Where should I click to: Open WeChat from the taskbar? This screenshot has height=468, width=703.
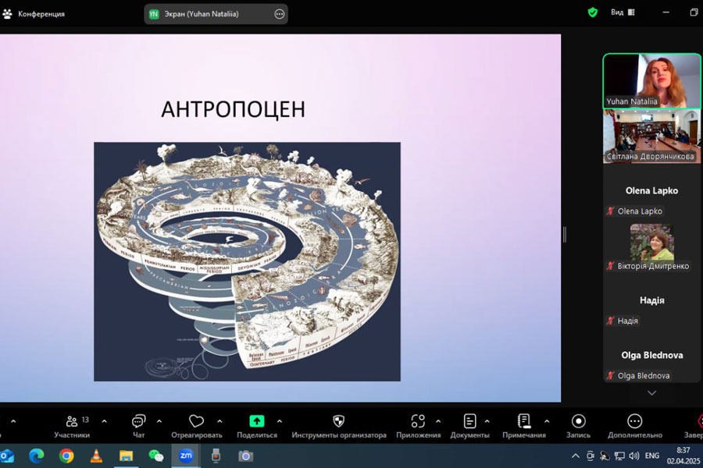tap(155, 456)
